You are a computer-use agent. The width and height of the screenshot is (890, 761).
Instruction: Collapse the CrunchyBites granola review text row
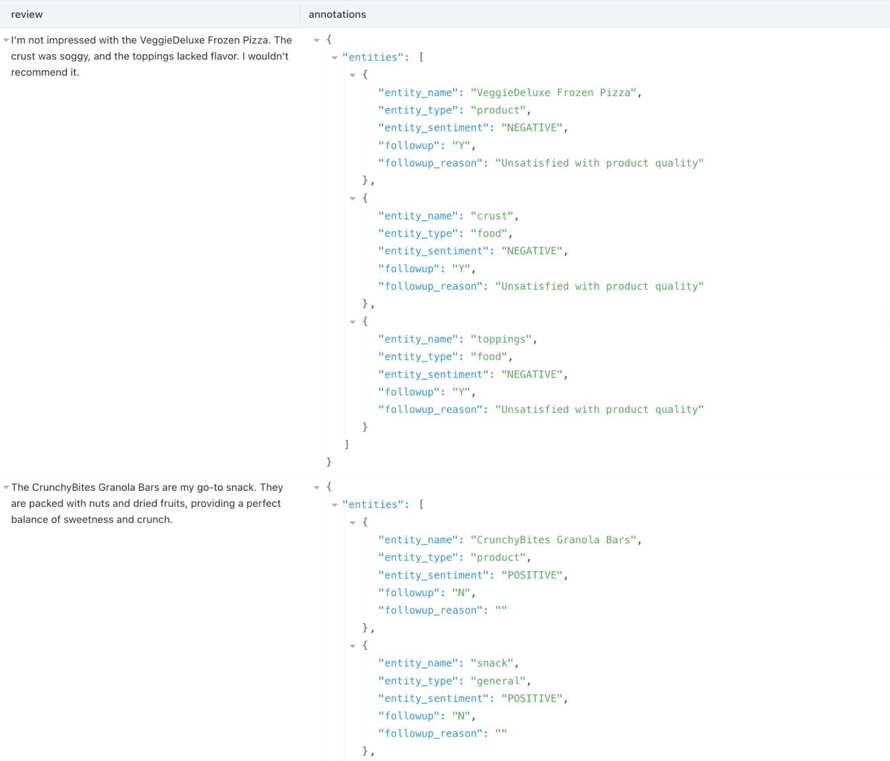5,487
